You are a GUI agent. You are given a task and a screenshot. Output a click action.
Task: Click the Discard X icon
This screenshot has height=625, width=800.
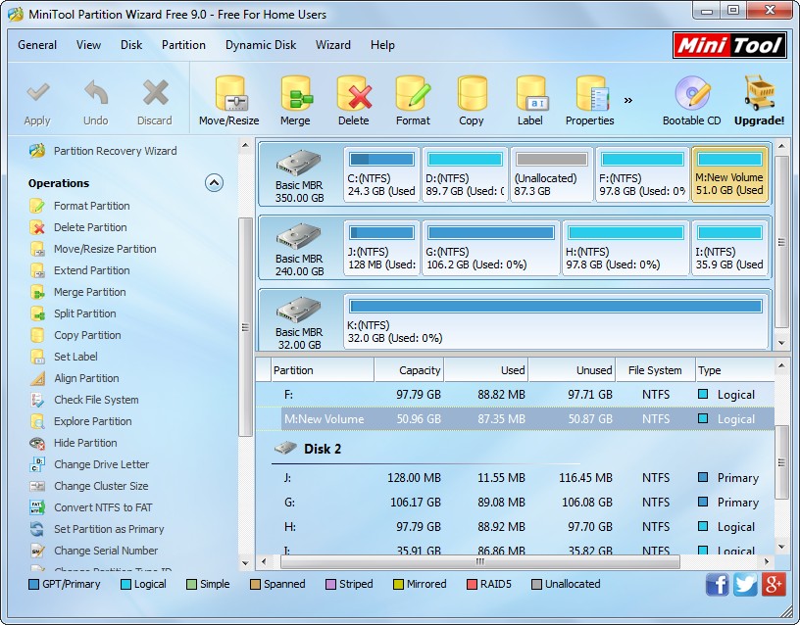155,93
